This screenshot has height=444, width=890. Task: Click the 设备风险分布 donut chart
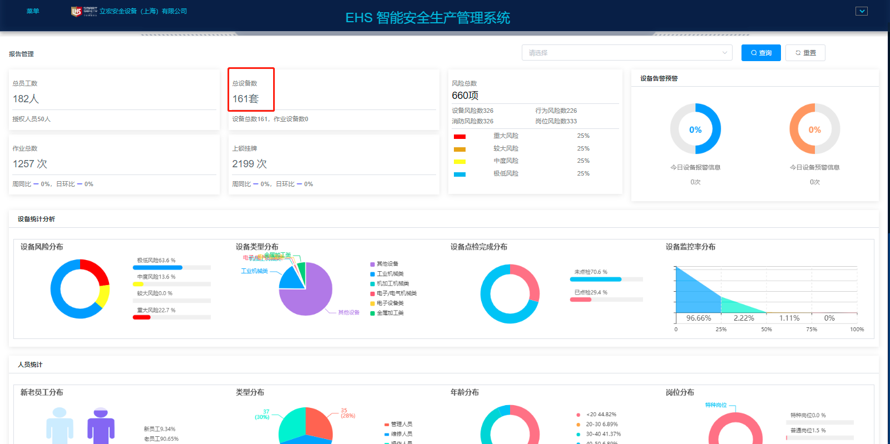tap(80, 289)
